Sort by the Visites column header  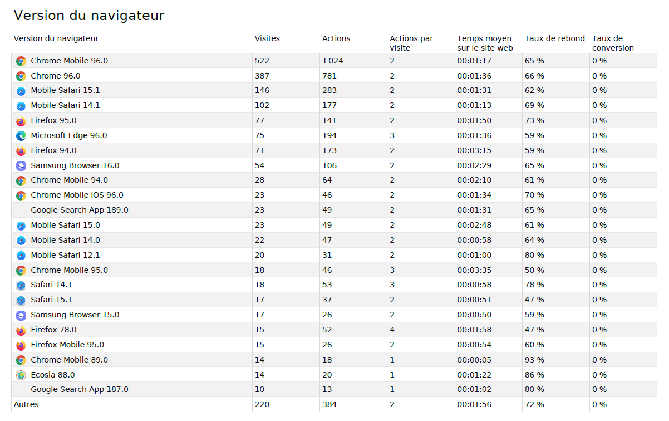[267, 38]
